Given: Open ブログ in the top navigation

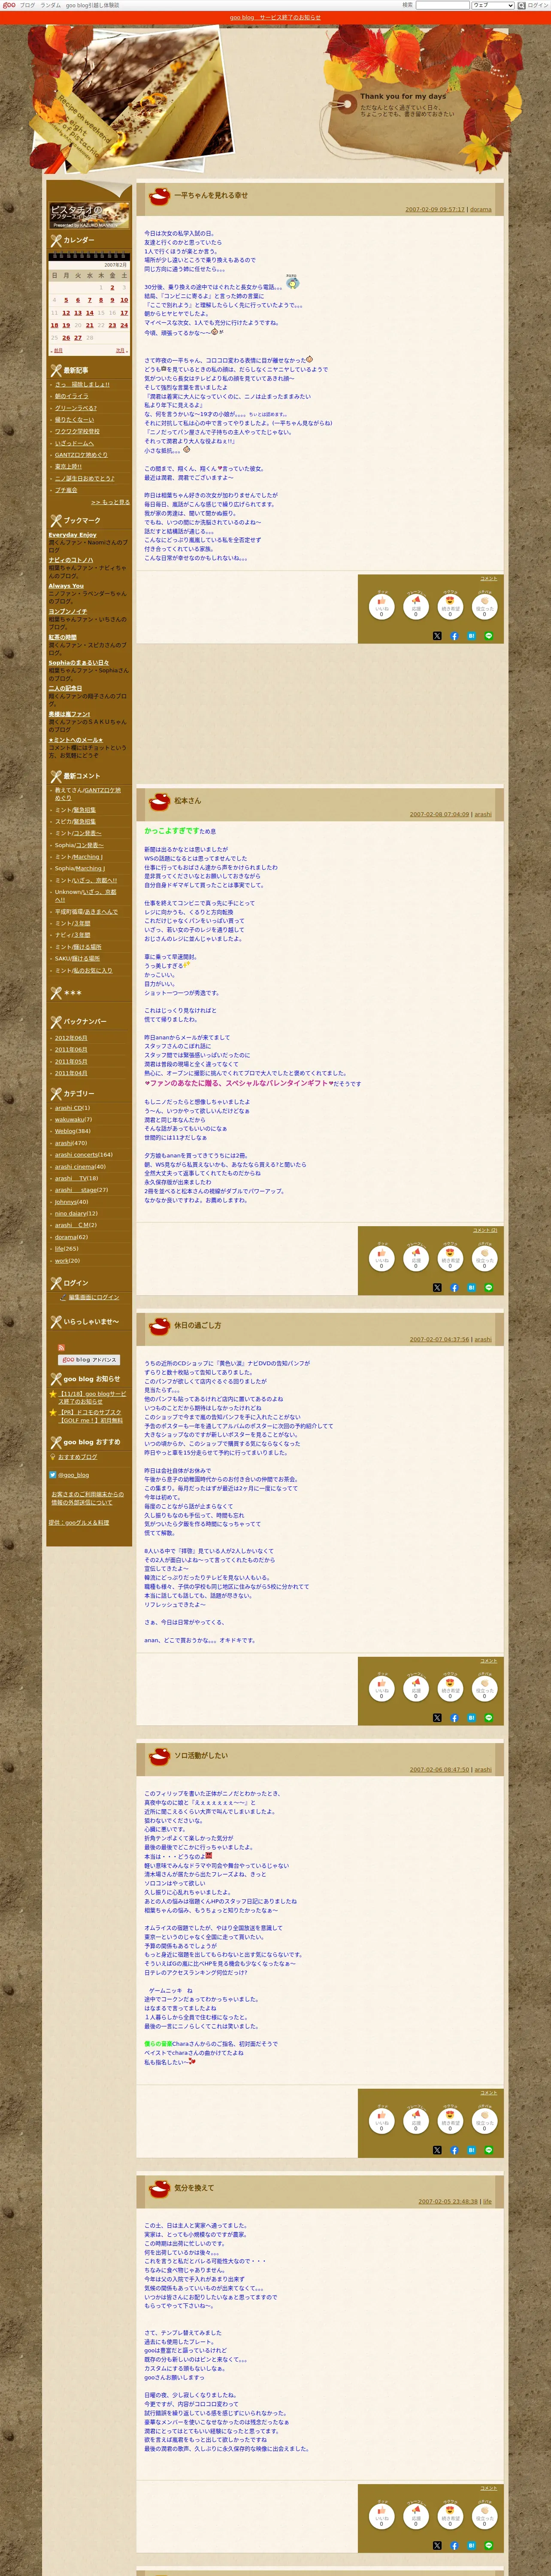Looking at the screenshot, I should (x=27, y=5).
